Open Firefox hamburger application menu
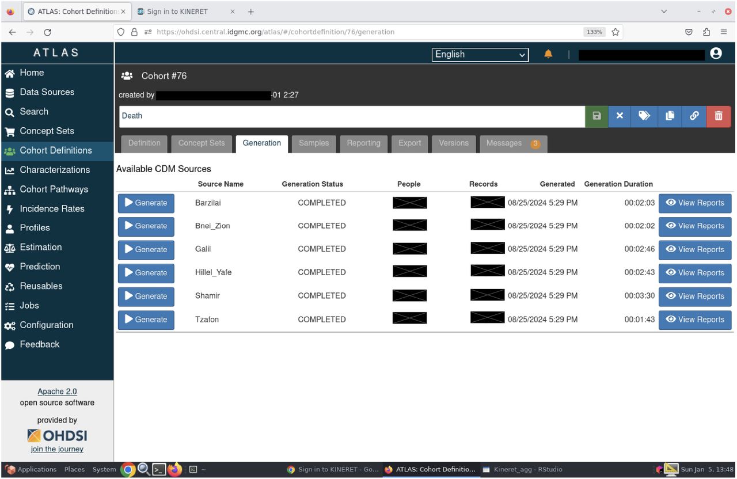 tap(723, 32)
